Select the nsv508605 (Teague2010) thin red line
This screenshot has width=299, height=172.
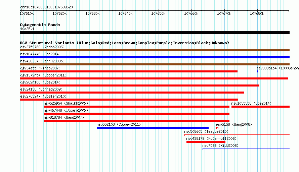(x=237, y=135)
